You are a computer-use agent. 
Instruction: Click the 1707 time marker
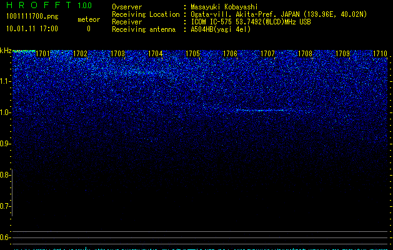267,54
